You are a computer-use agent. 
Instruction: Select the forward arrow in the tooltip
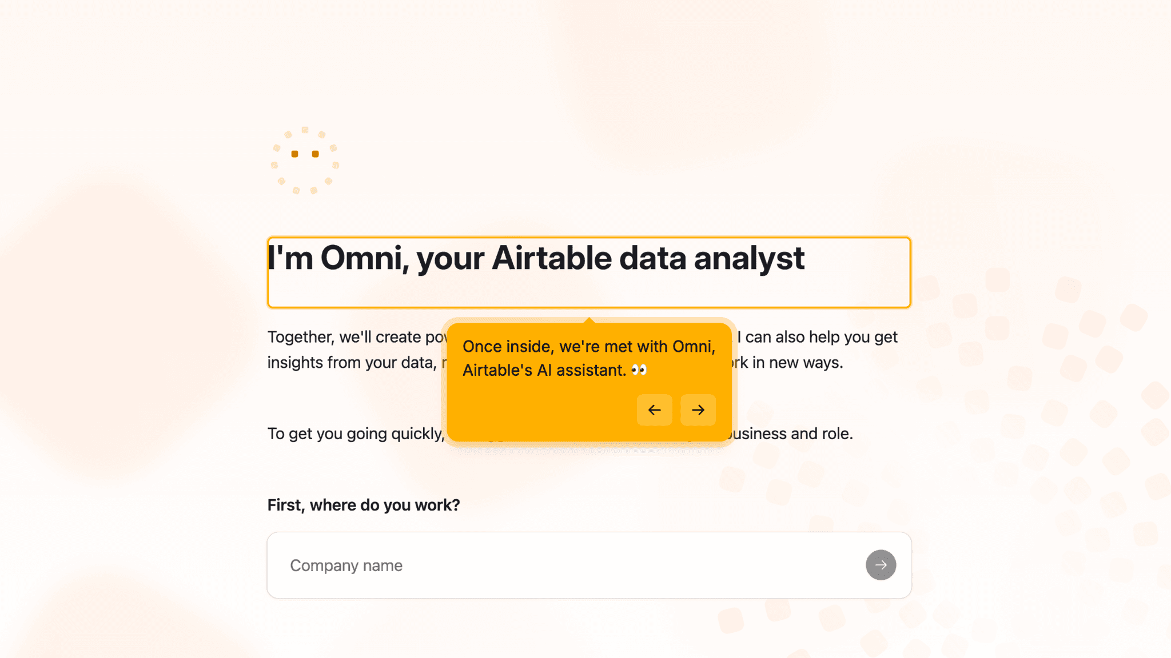click(698, 410)
